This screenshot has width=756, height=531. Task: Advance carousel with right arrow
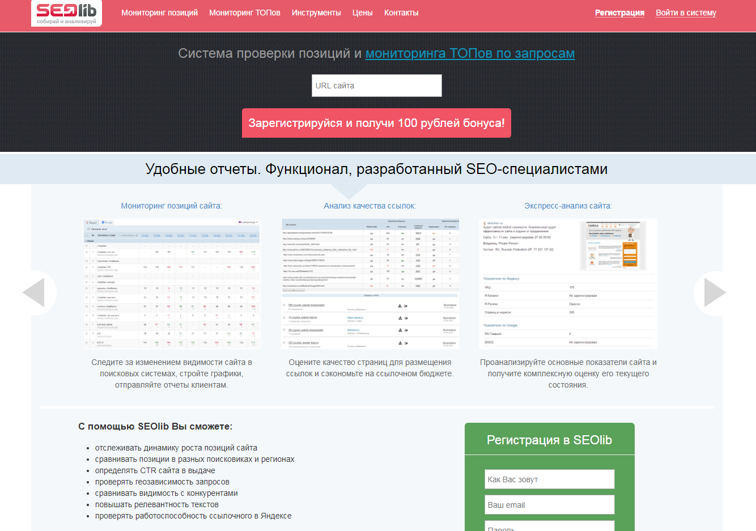click(714, 292)
